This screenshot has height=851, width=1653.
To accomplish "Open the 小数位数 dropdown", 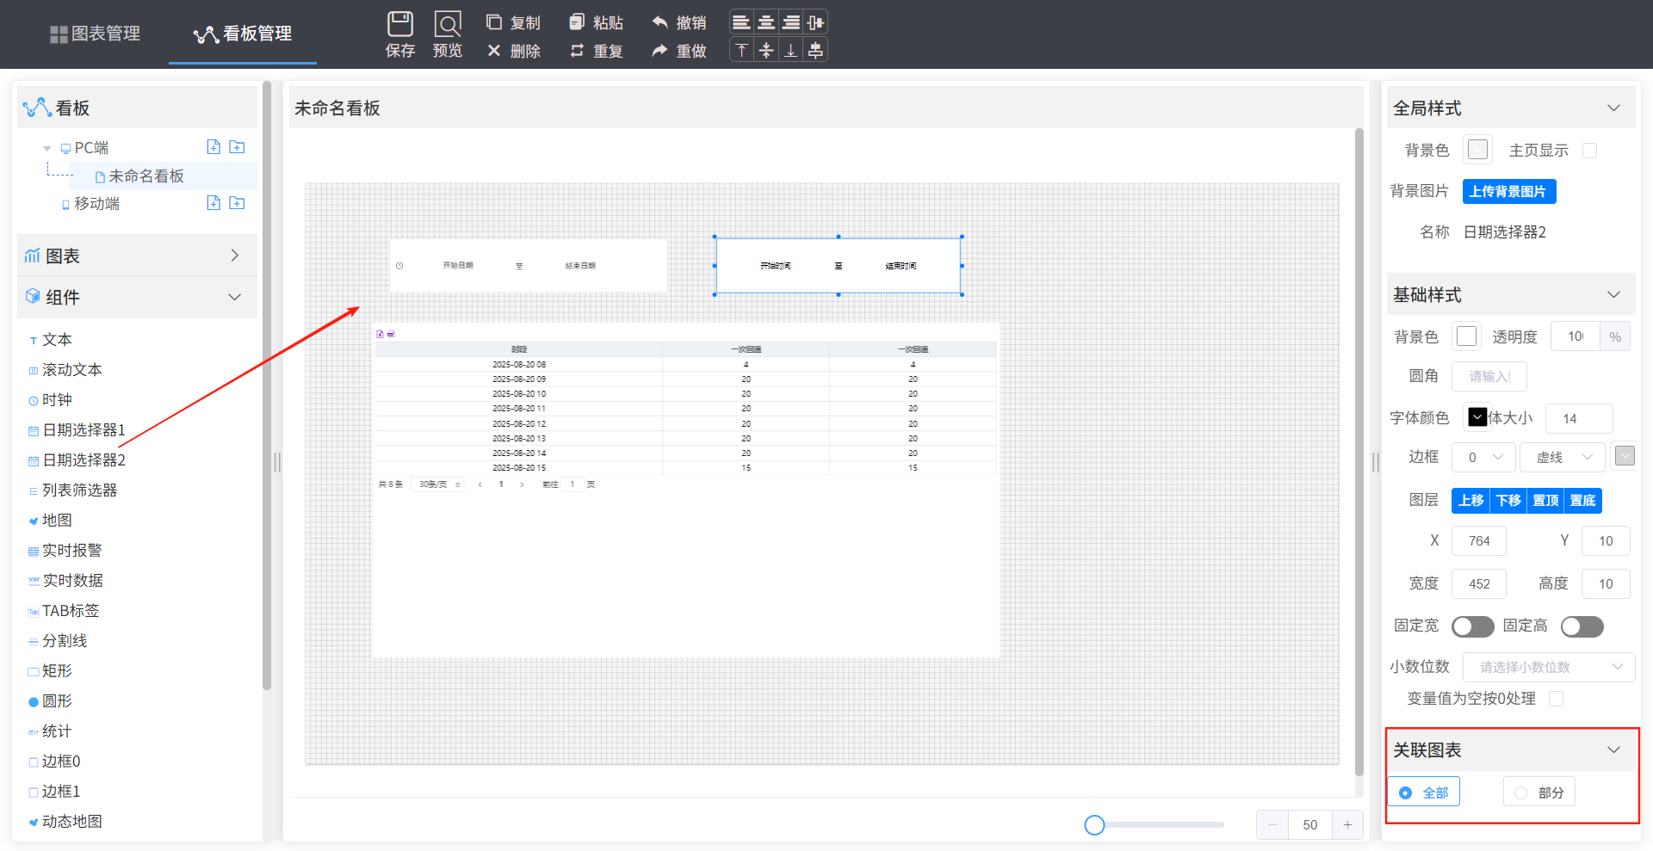I will point(1548,667).
